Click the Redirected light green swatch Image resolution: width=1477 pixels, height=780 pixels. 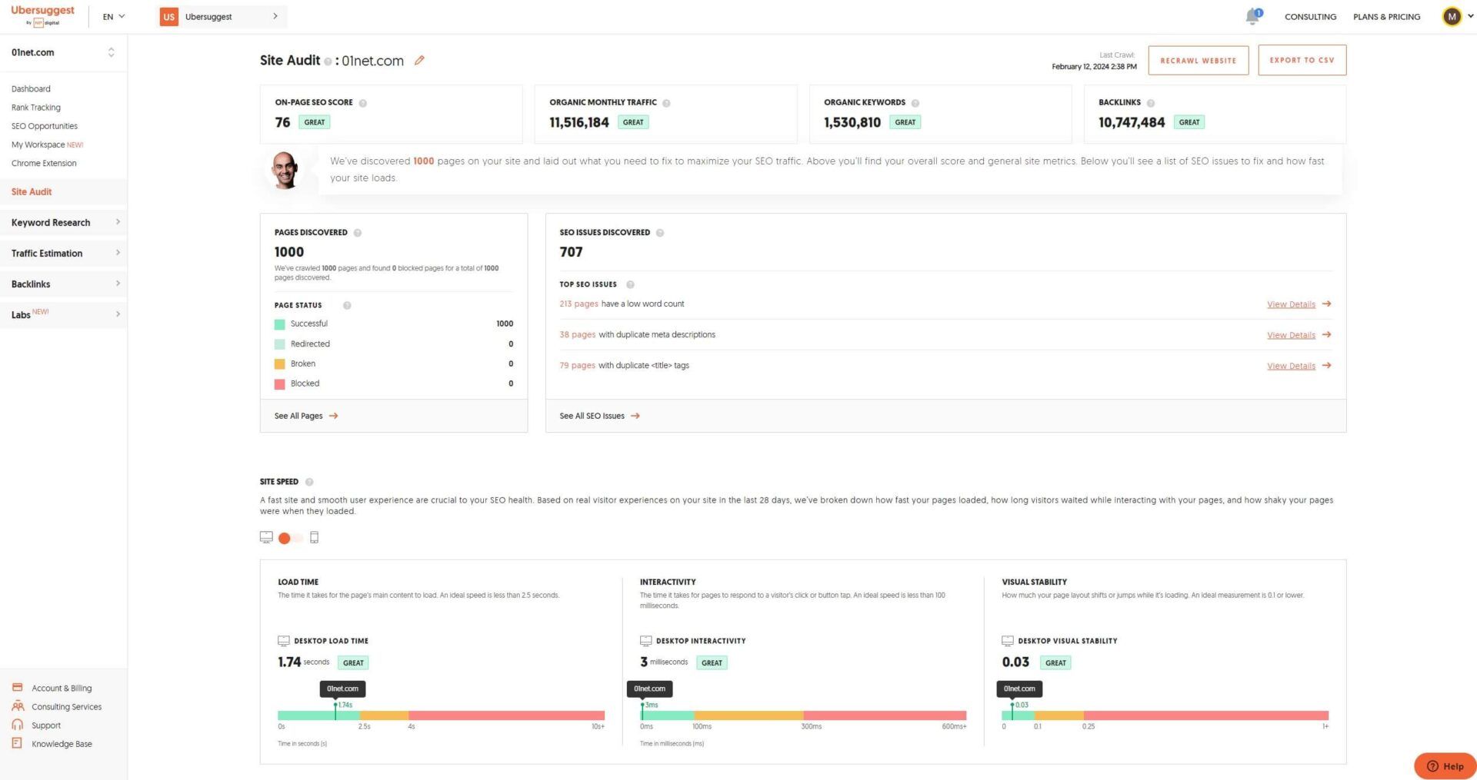(x=279, y=344)
